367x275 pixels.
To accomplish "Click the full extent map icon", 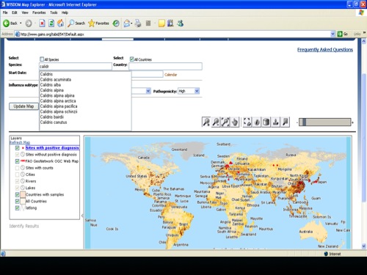I will [x=247, y=122].
